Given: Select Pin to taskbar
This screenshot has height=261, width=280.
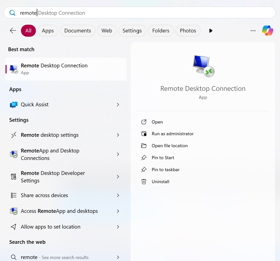Looking at the screenshot, I should click(166, 170).
